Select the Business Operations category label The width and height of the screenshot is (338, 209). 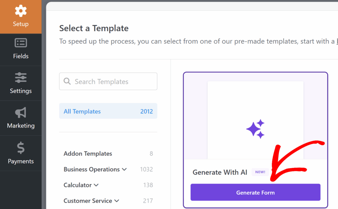tap(91, 170)
